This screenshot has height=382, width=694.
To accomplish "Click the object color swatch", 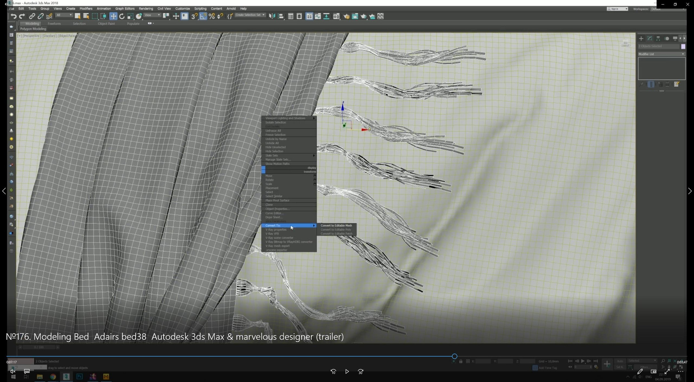I will pyautogui.click(x=683, y=46).
